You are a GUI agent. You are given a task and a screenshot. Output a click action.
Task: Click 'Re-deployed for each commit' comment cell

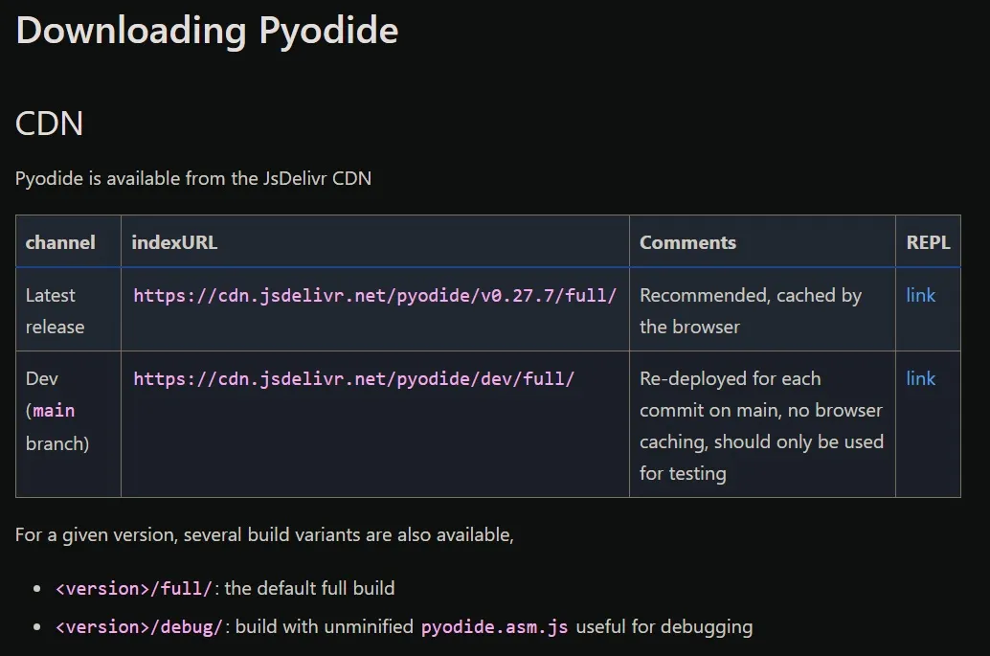761,425
